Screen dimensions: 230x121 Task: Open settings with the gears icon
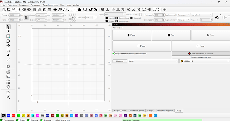point(91,10)
